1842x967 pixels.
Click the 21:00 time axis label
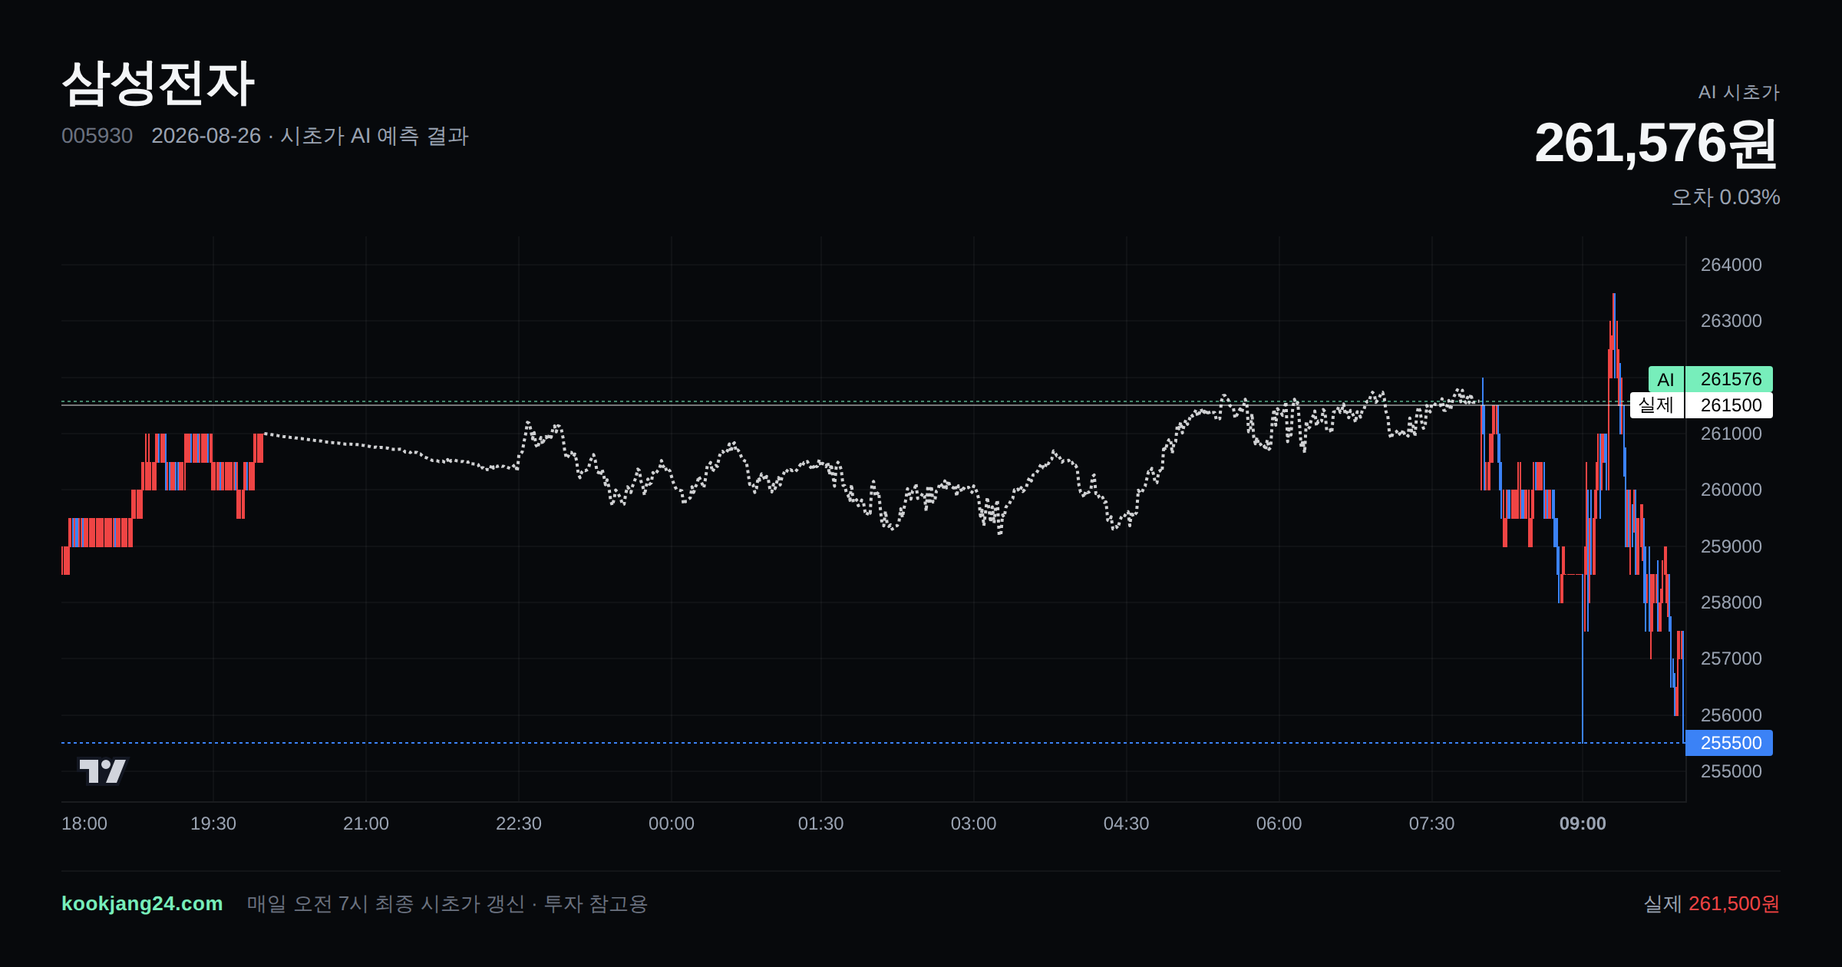click(366, 823)
